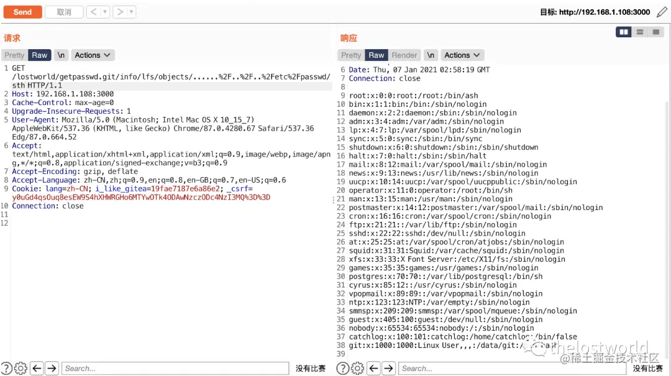Click the User-Agent header line

tap(163, 129)
